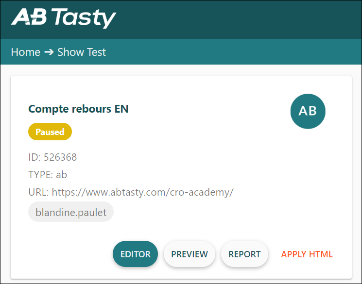Click the Tasty word in the logo
Image resolution: width=362 pixels, height=284 pixels.
click(x=84, y=18)
